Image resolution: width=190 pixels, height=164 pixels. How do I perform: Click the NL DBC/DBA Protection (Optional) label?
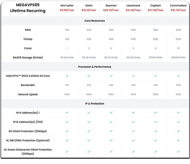coord(28,140)
